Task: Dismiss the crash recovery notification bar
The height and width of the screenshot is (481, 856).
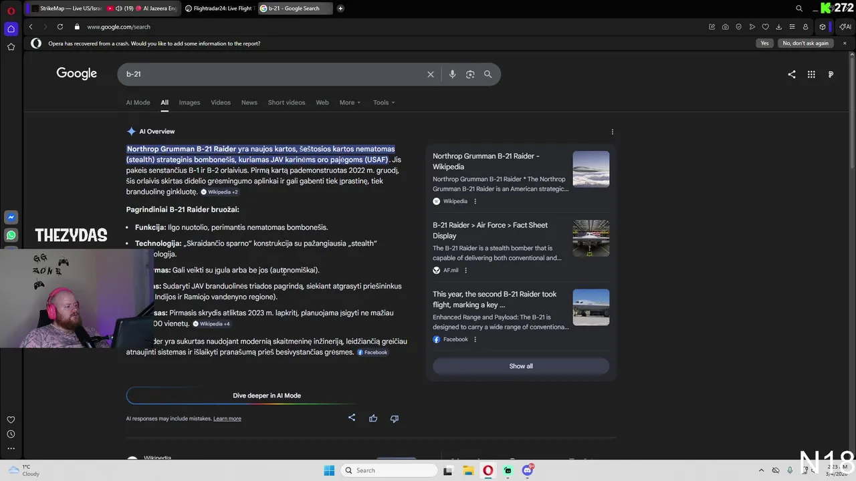Action: [x=845, y=43]
